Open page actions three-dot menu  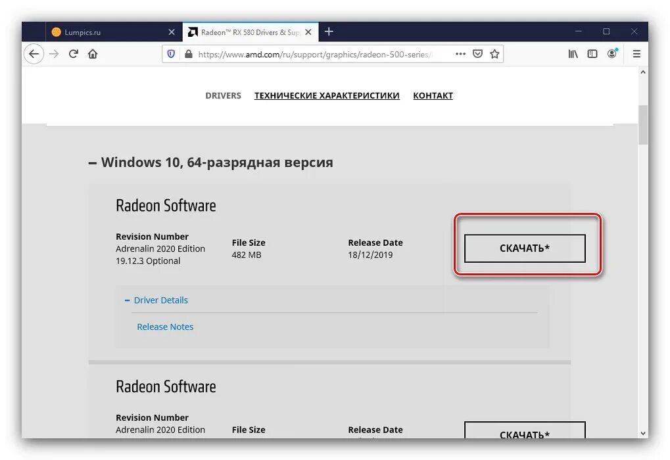tap(460, 54)
